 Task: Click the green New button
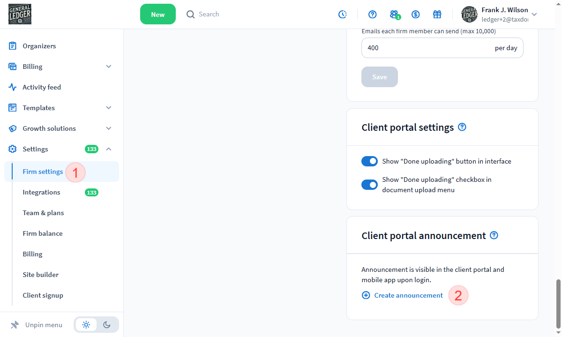(157, 15)
